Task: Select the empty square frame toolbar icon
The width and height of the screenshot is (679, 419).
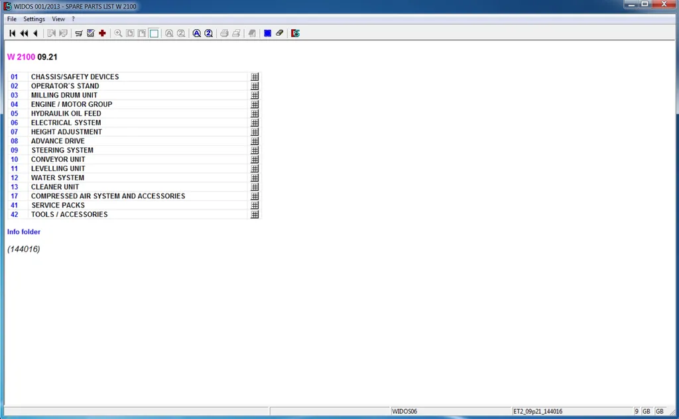Action: (x=154, y=33)
